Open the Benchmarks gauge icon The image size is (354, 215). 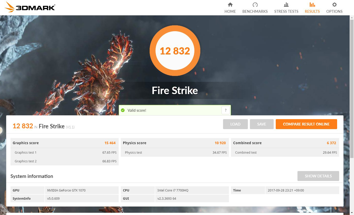(255, 5)
